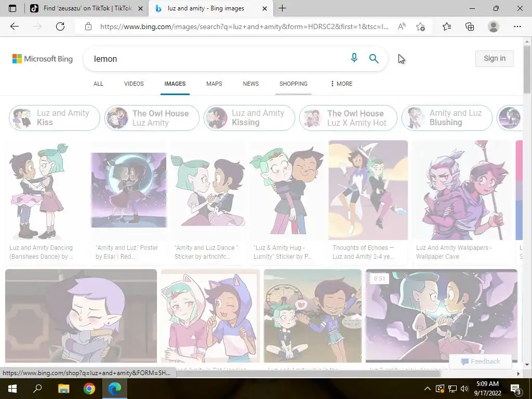This screenshot has width=532, height=399.
Task: Select Luz and Amity Kiss suggestion
Action: click(x=55, y=118)
